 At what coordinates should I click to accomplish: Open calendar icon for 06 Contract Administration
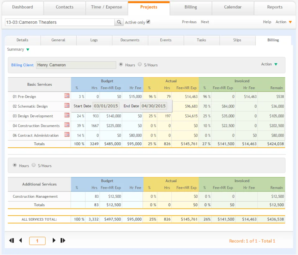(x=67, y=135)
